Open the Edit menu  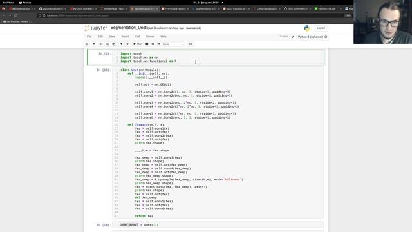(x=100, y=37)
